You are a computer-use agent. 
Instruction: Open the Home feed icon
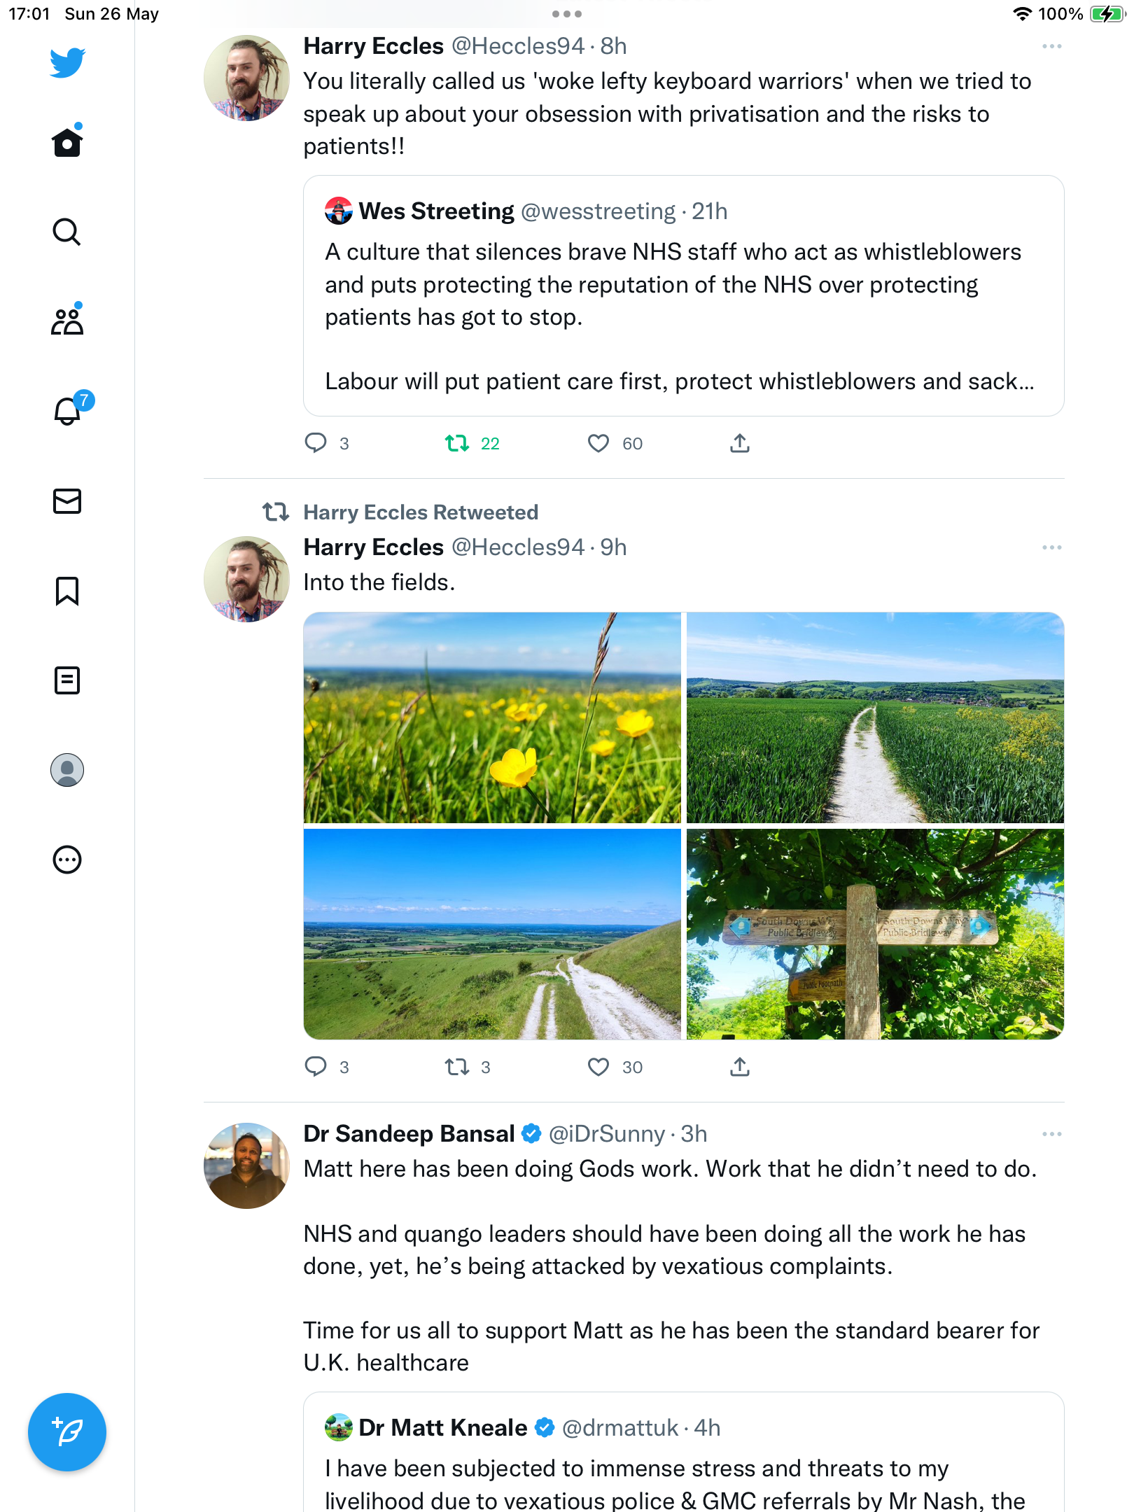point(67,142)
